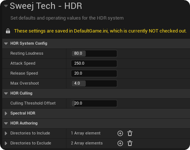The image size is (190, 150).
Task: Collapse the HDR Culling category
Action: pos(6,93)
